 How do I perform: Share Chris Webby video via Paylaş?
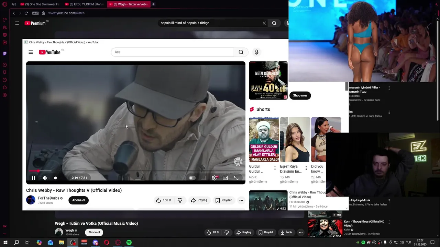199,200
